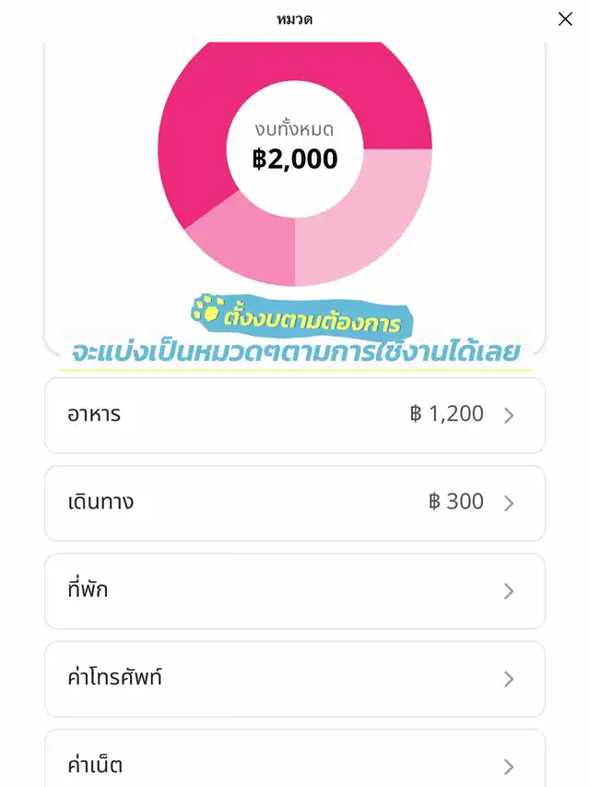Expand the ค่าโทรศัพท์ category chevron
This screenshot has height=787, width=590.
pos(509,679)
